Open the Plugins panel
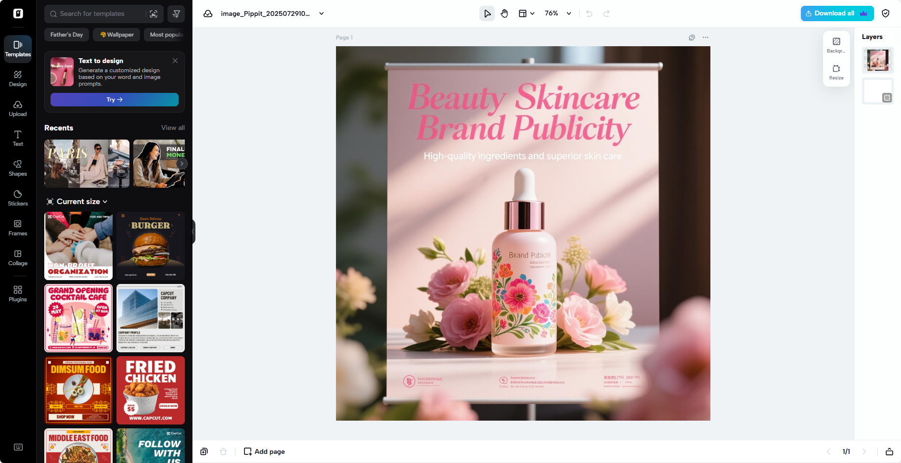 point(18,293)
